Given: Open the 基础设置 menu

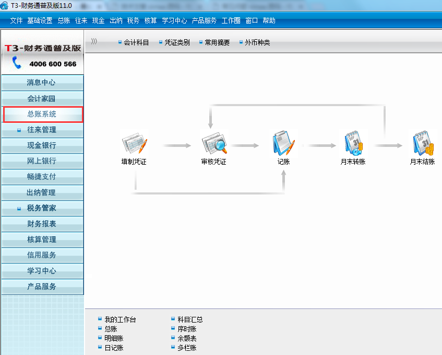Looking at the screenshot, I should coord(40,21).
